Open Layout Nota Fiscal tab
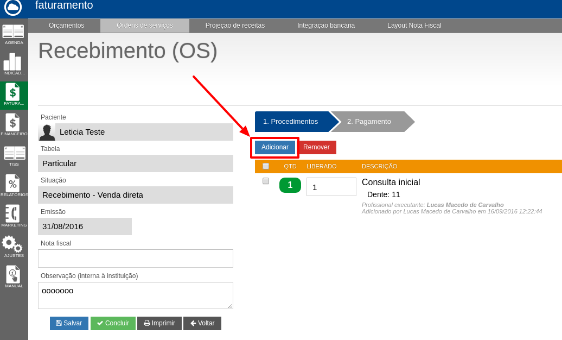 (x=414, y=26)
